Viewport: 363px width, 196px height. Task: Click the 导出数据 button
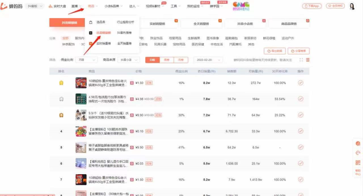[x=275, y=51]
